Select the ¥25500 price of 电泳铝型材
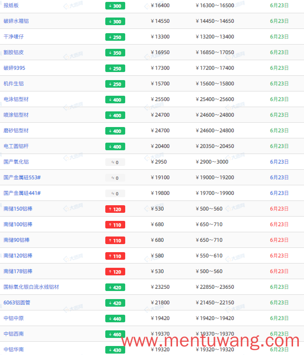Screen dimensions: 304x355 160,99
